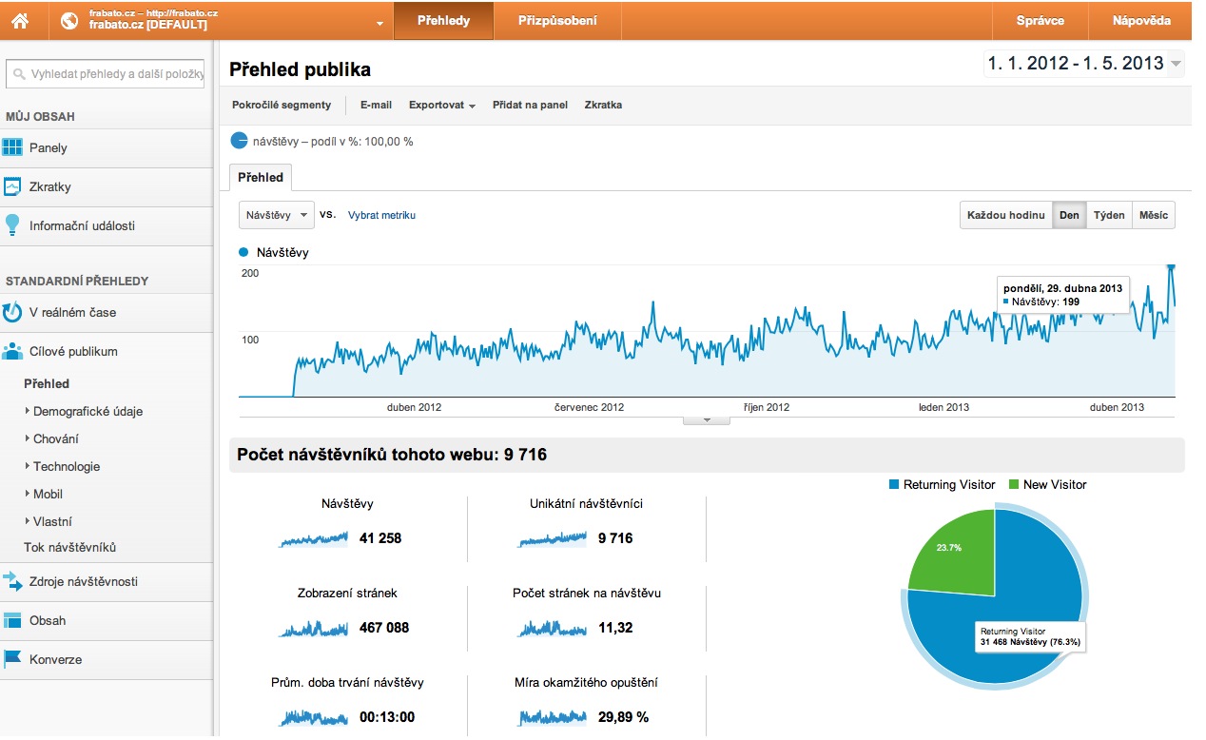Open V reálném čase clock icon
The width and height of the screenshot is (1206, 740).
(12, 312)
